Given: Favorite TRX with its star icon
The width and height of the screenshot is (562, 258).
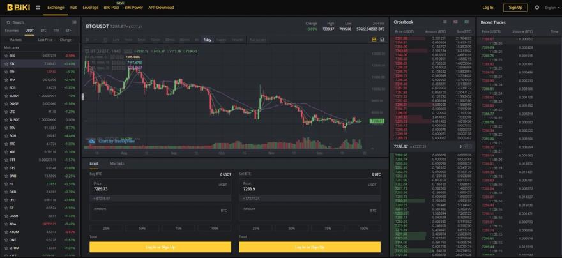Looking at the screenshot, I should tap(6, 80).
